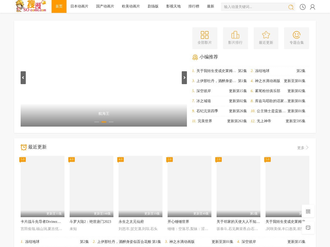The image size is (330, 247).
Task: Click the floating QR code icon
Action: [x=308, y=211]
